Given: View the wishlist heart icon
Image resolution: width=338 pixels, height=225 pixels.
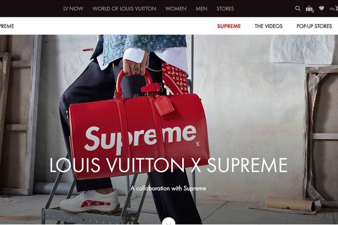Looking at the screenshot, I should coord(322,8).
